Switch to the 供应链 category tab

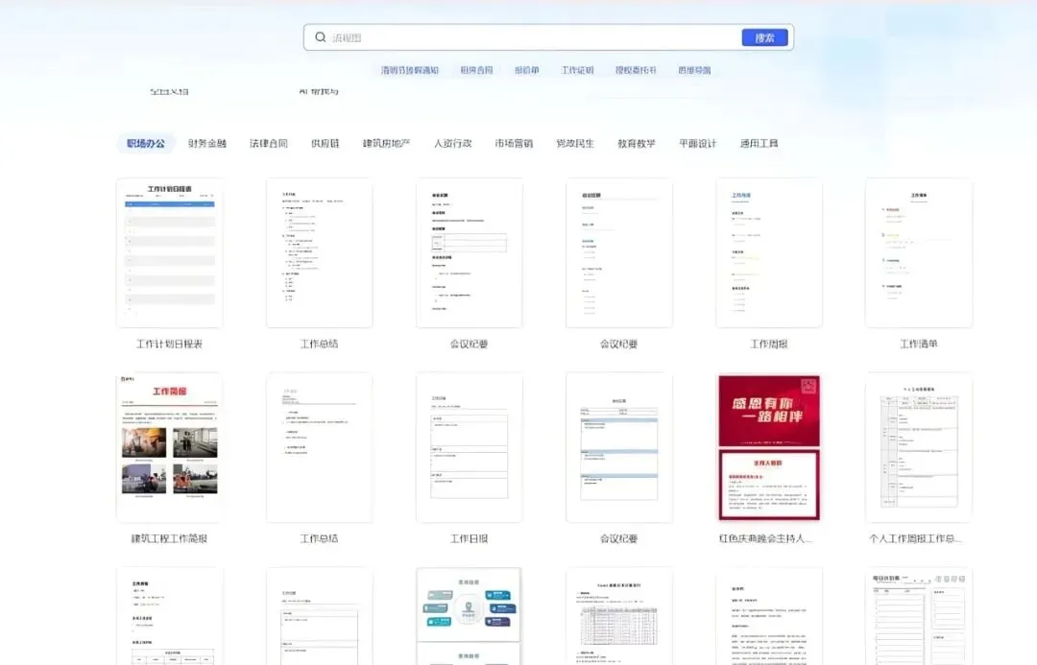pos(325,143)
